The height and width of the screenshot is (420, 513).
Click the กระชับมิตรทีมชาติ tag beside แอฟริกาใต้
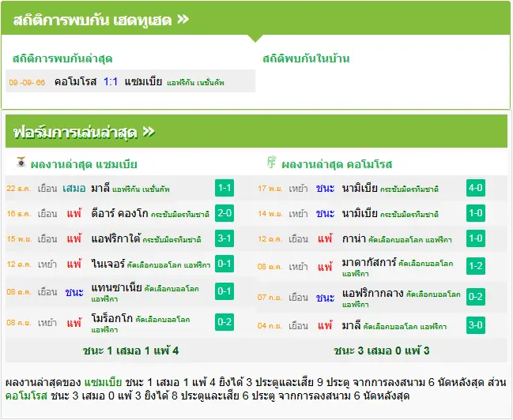pos(172,239)
